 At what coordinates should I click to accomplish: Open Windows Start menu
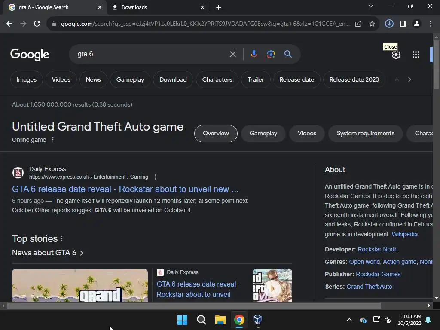182,320
